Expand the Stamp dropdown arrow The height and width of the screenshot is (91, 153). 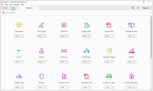(45, 62)
